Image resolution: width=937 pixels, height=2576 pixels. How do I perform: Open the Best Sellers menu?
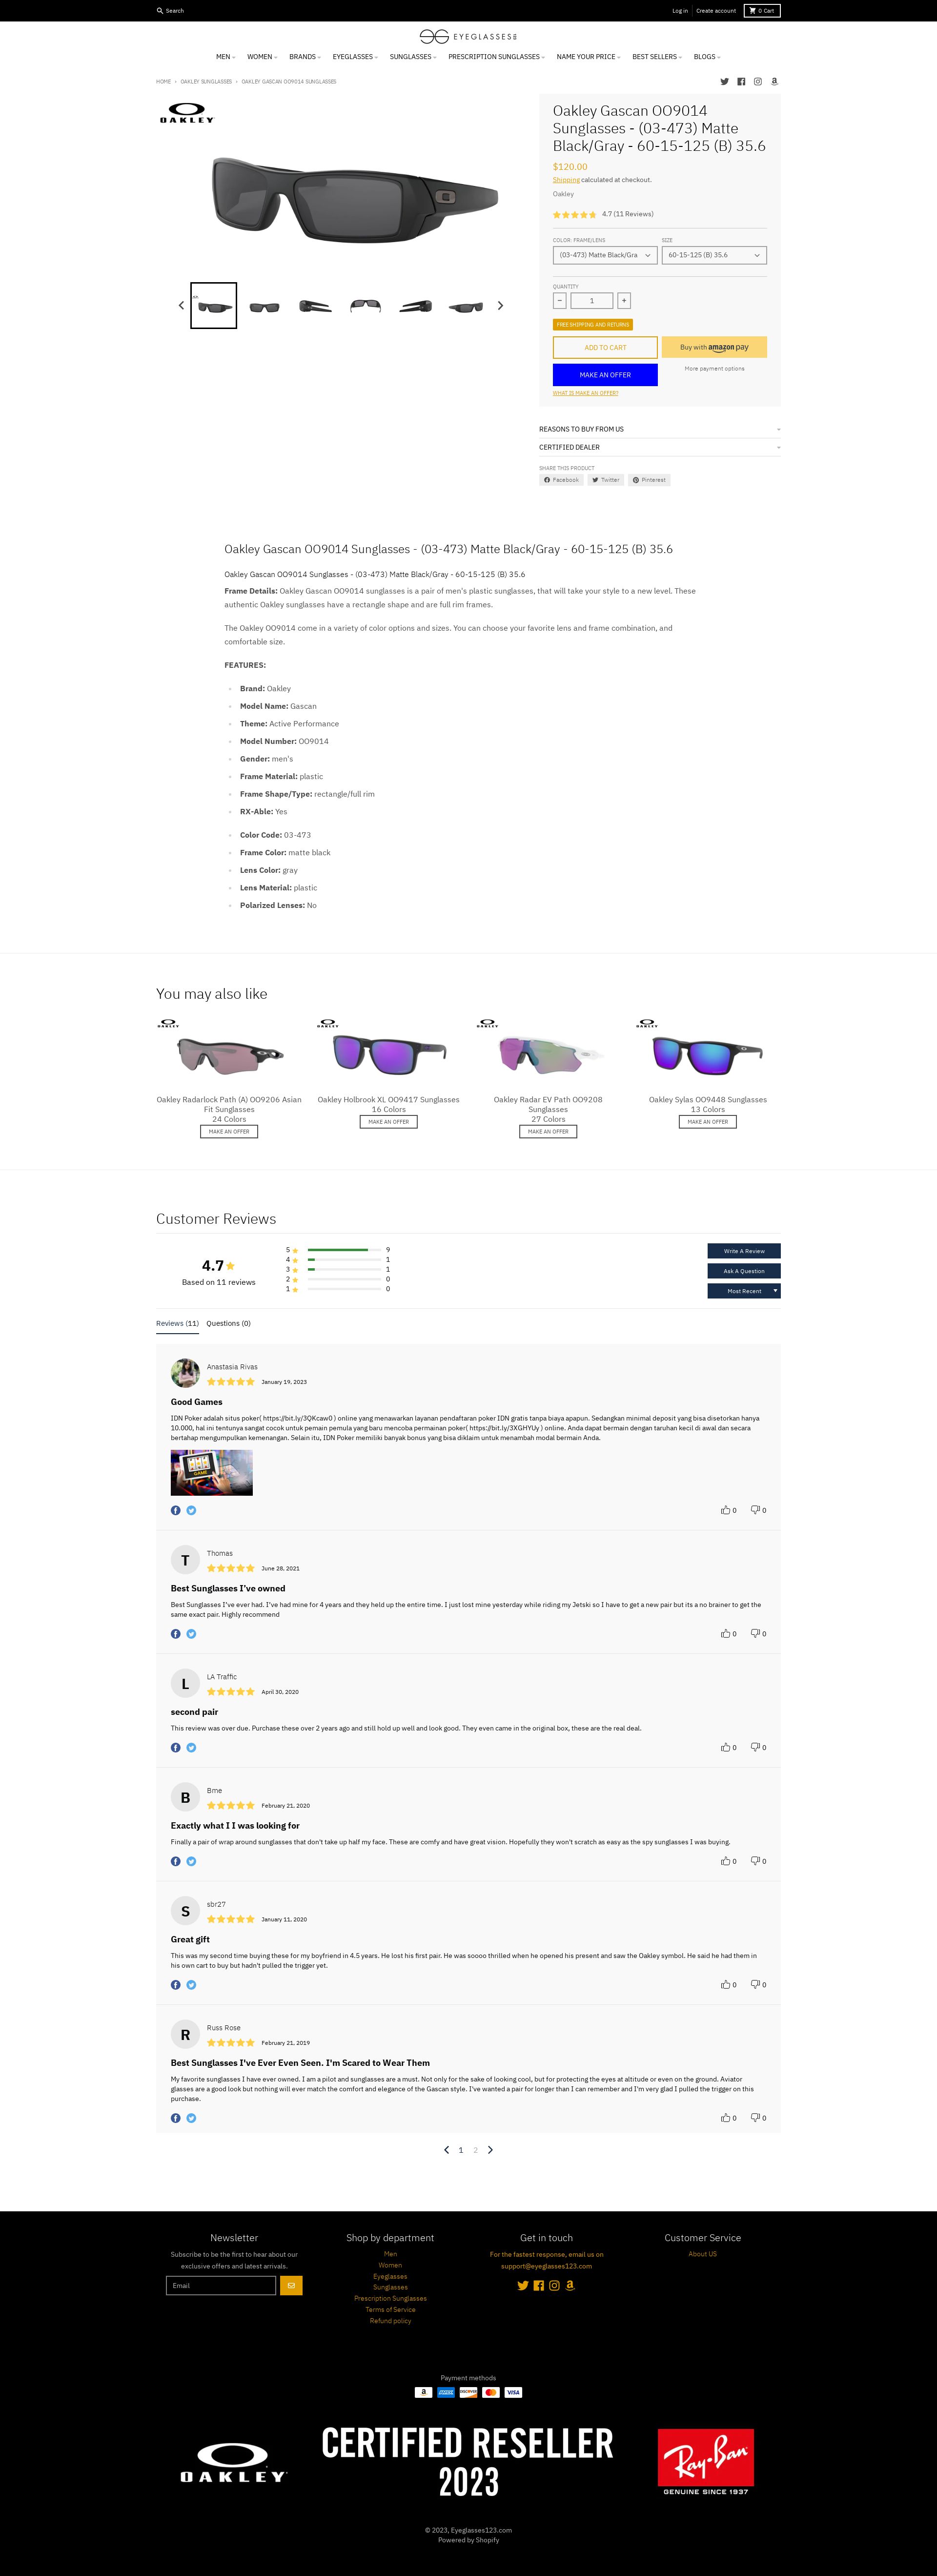[657, 57]
